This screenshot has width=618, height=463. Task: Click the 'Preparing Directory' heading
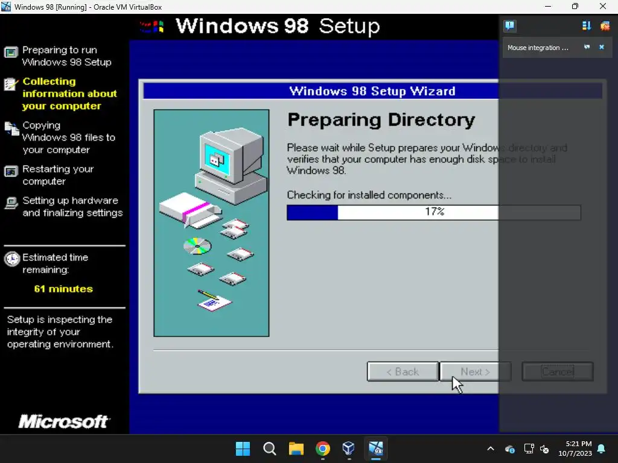381,120
